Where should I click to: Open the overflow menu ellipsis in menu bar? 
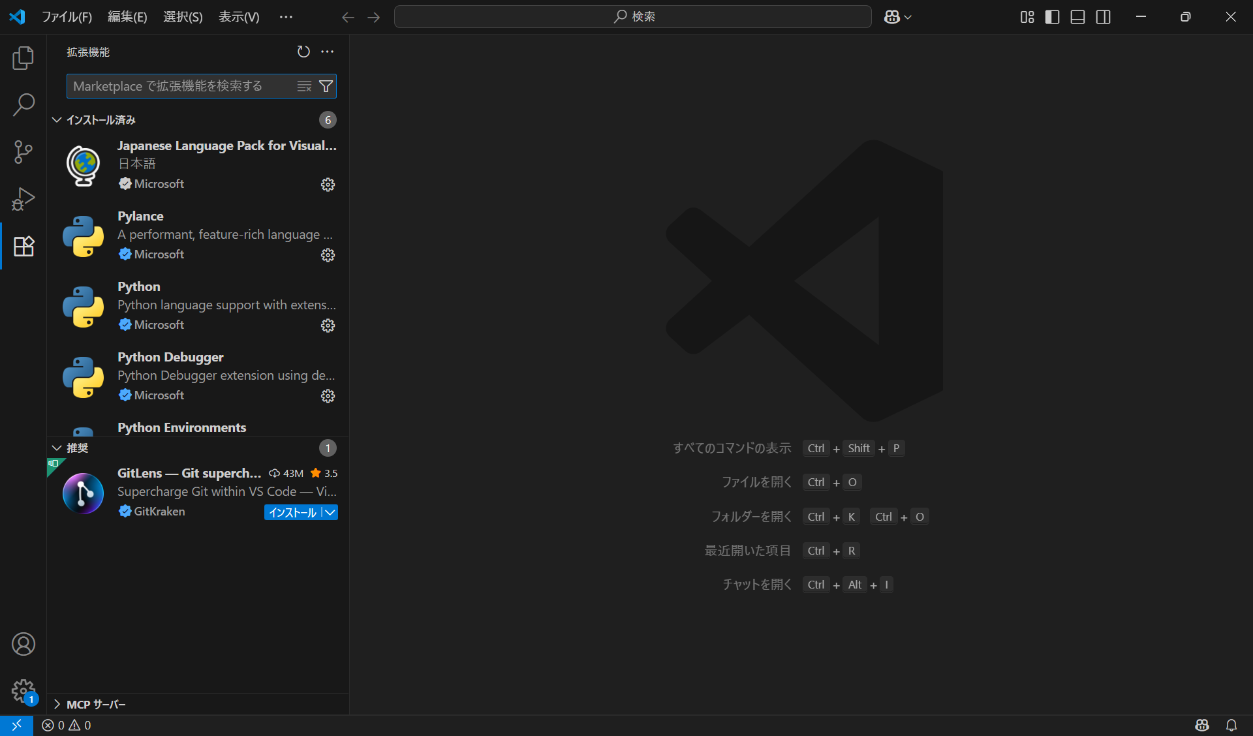tap(286, 17)
